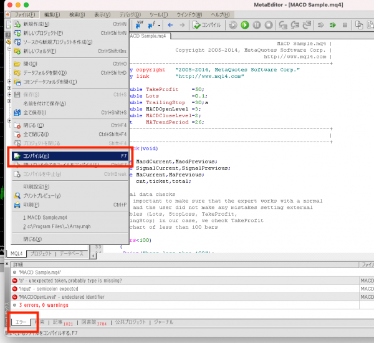
Task: Click the pause debugging icon
Action: [x=257, y=25]
